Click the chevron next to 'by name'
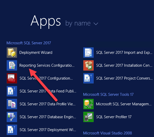The height and width of the screenshot is (137, 154). [96, 24]
